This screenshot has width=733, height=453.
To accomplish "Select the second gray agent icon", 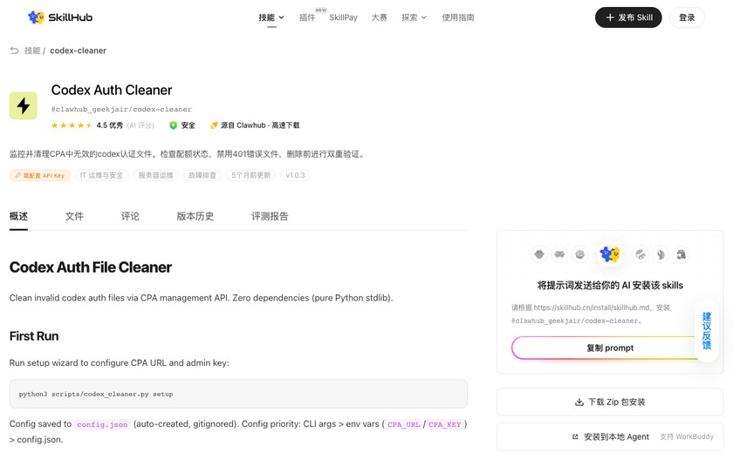I will pyautogui.click(x=559, y=254).
